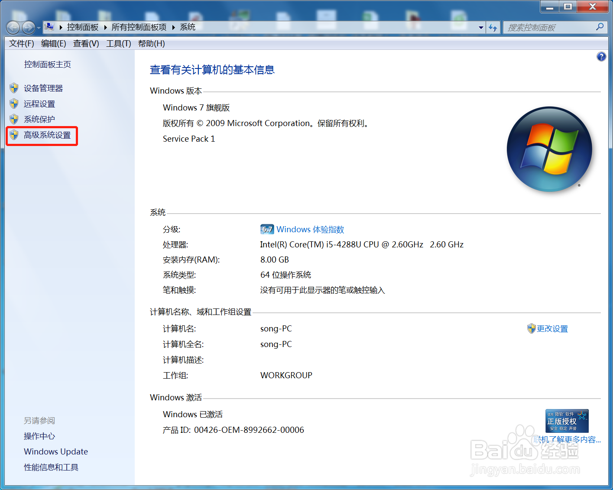Go to 控制面板主页
Image resolution: width=613 pixels, height=490 pixels.
point(48,65)
